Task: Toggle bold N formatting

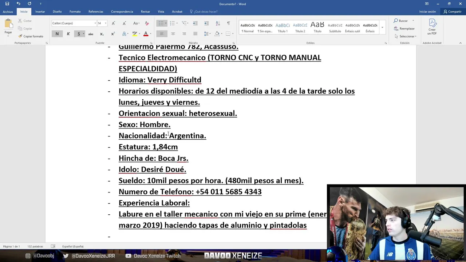Action: 57,34
